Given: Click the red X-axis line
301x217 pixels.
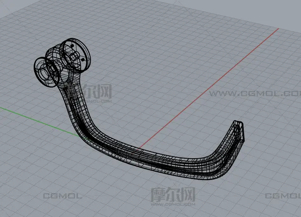Looking at the screenshot, I should pyautogui.click(x=209, y=88).
